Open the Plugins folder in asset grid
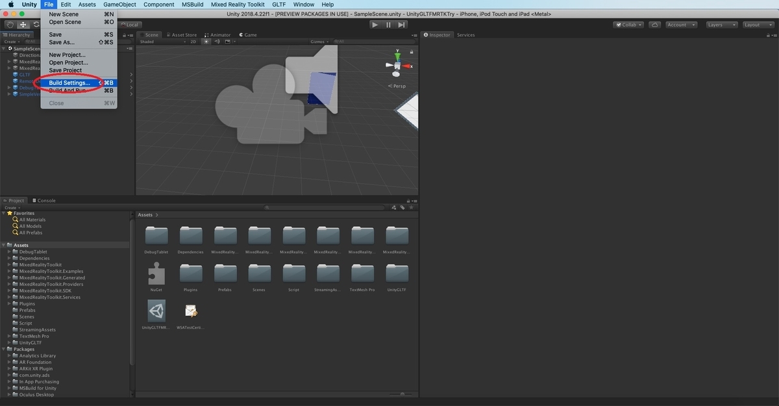Screen dimensions: 779x406 (191, 273)
